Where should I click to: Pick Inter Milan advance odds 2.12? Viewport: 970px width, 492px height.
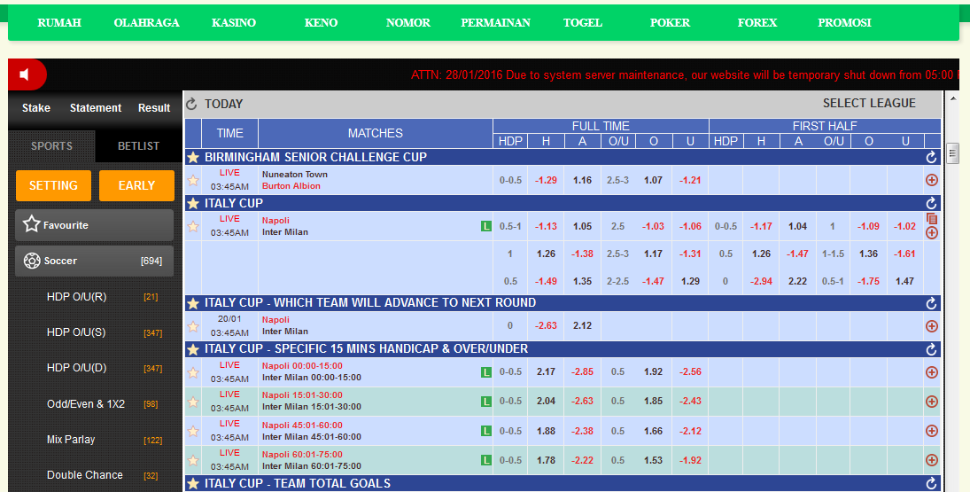582,325
